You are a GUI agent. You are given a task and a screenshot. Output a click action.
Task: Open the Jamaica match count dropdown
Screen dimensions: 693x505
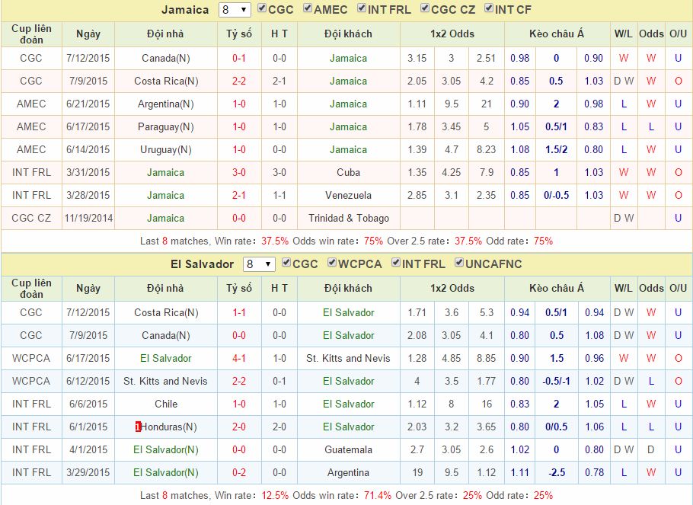coord(235,10)
